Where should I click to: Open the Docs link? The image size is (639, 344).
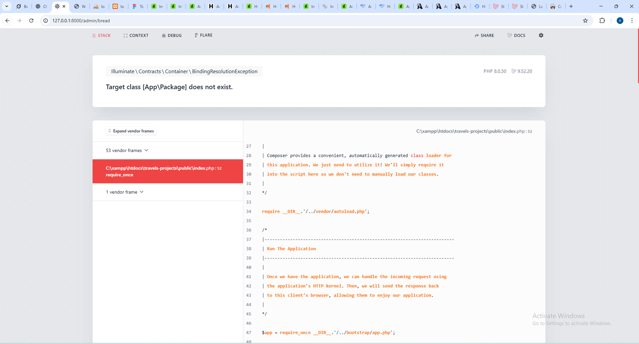[516, 36]
